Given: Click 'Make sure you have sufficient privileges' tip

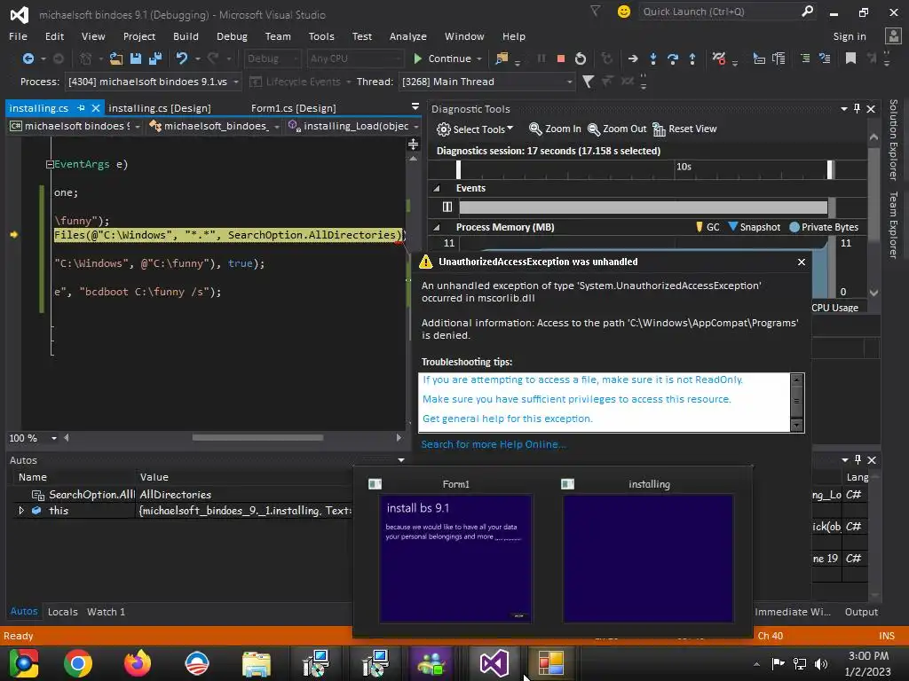Looking at the screenshot, I should click(x=577, y=399).
